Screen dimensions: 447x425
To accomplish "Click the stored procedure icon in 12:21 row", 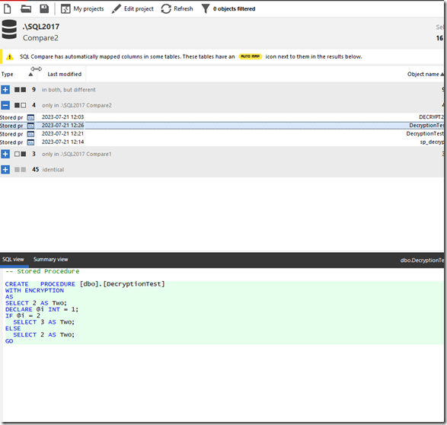I will click(x=30, y=134).
